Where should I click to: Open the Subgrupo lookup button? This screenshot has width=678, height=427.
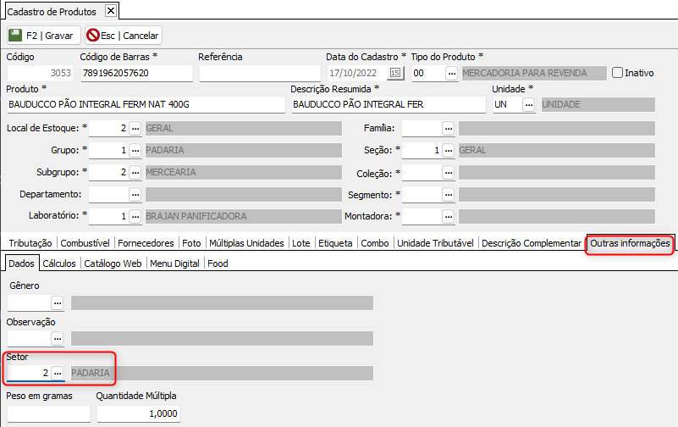point(135,172)
